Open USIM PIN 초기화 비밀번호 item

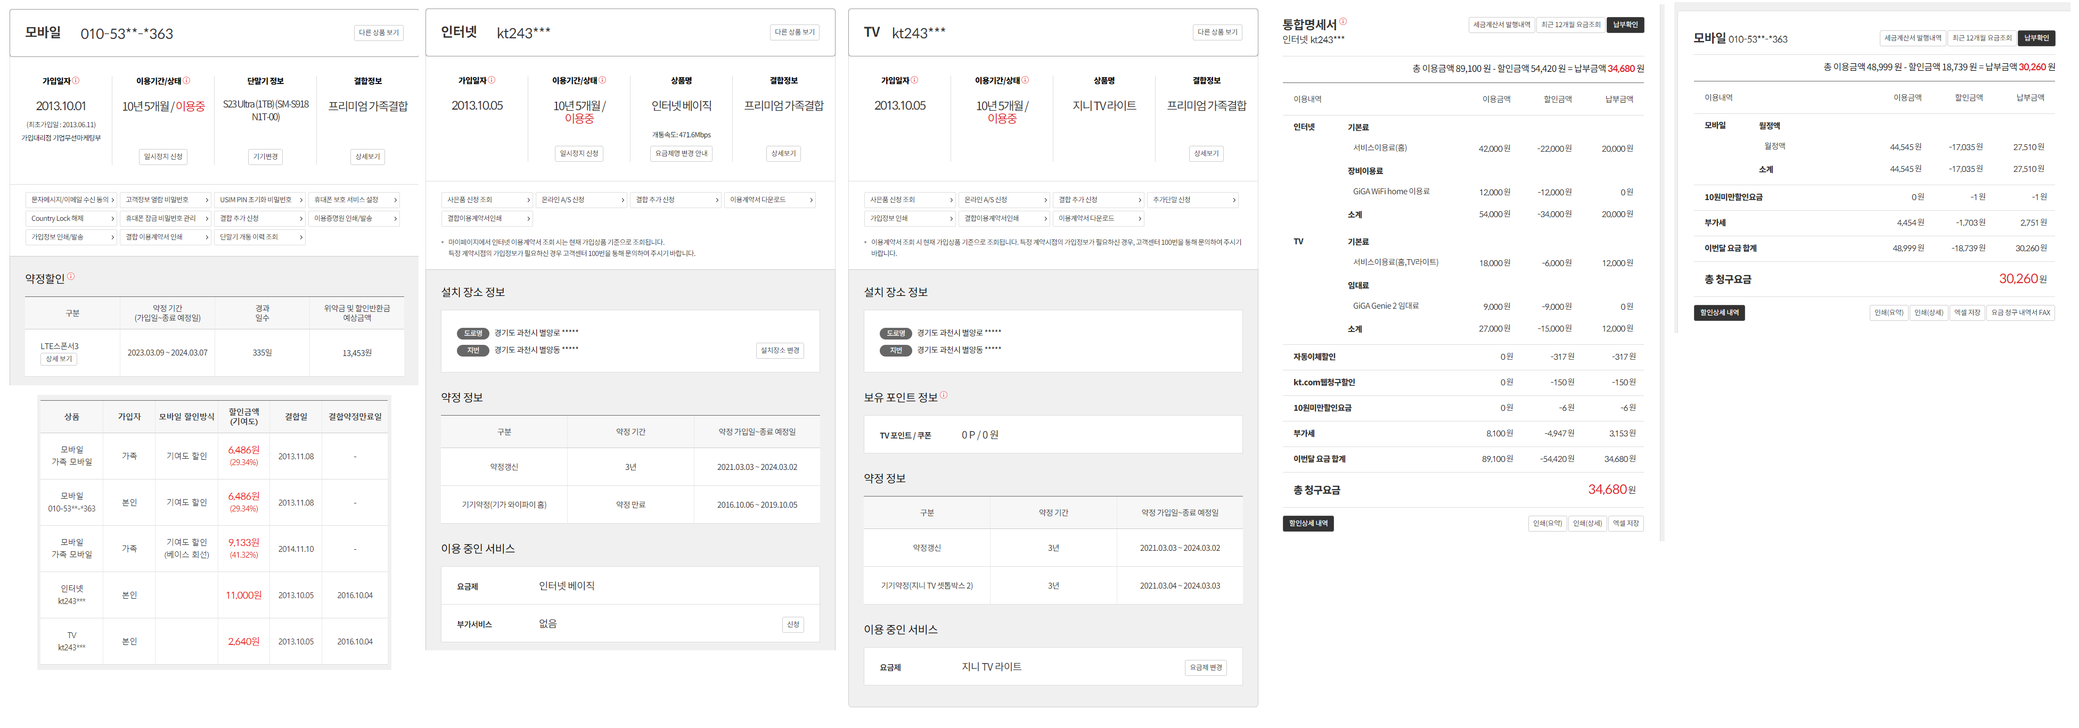pyautogui.click(x=261, y=200)
